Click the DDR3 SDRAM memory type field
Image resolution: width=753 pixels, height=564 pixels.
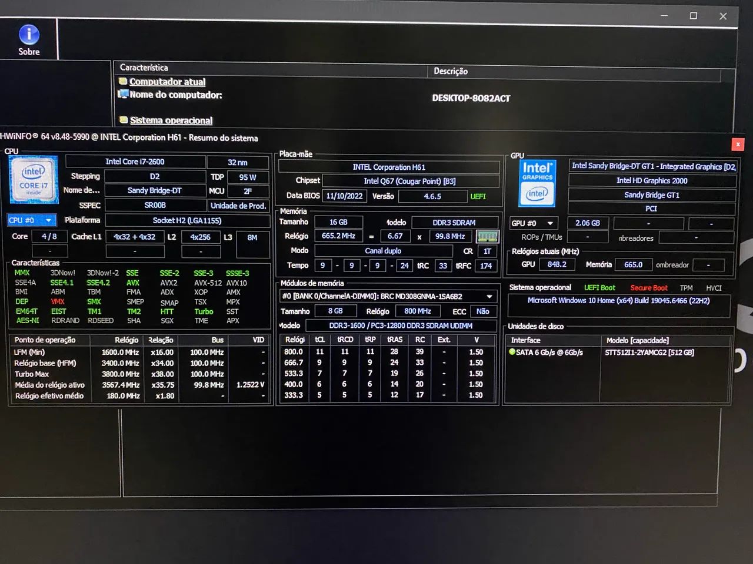pos(454,223)
